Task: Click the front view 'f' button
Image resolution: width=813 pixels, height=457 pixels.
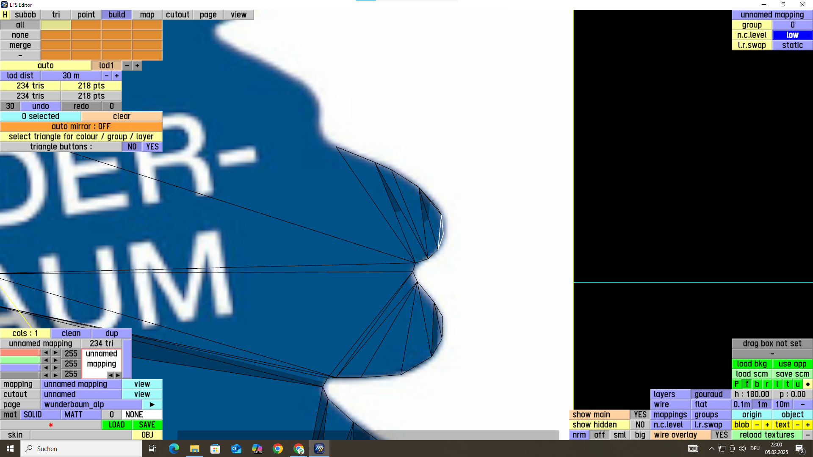Action: [x=747, y=384]
